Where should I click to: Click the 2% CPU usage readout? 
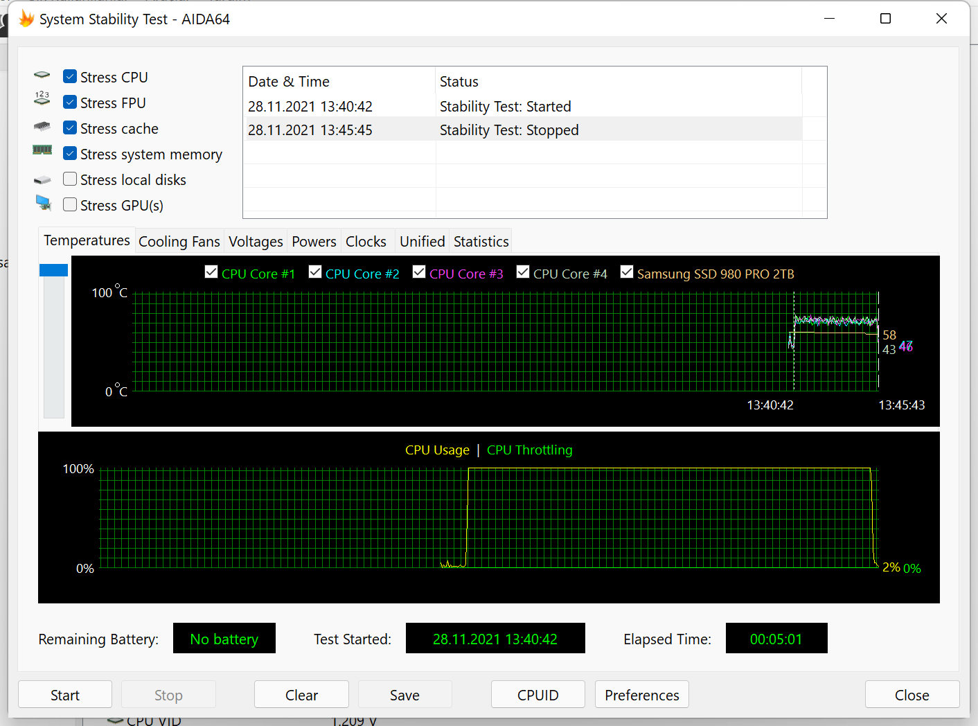click(x=891, y=567)
